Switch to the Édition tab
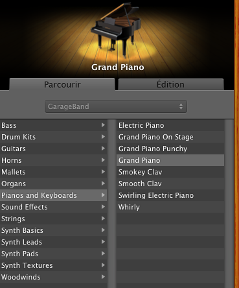This screenshot has width=239, height=288. 171,84
